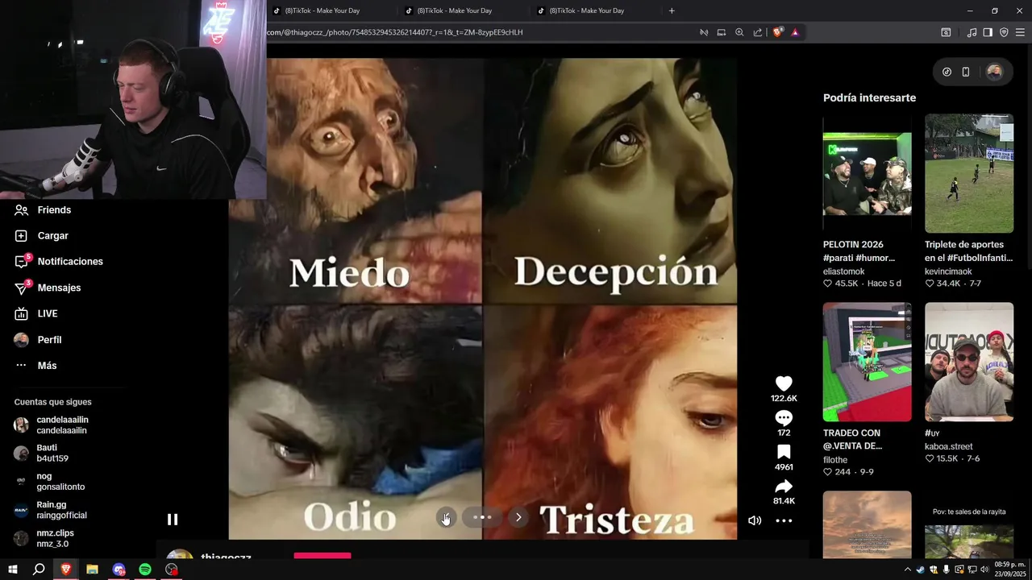Open Brave VPN shield icon

pos(1004,32)
